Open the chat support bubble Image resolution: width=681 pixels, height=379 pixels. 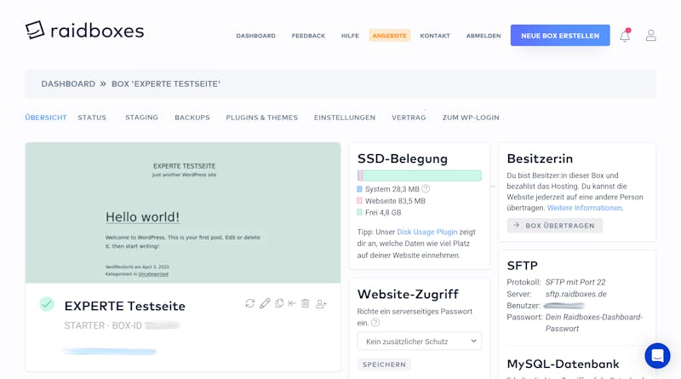coord(657,355)
